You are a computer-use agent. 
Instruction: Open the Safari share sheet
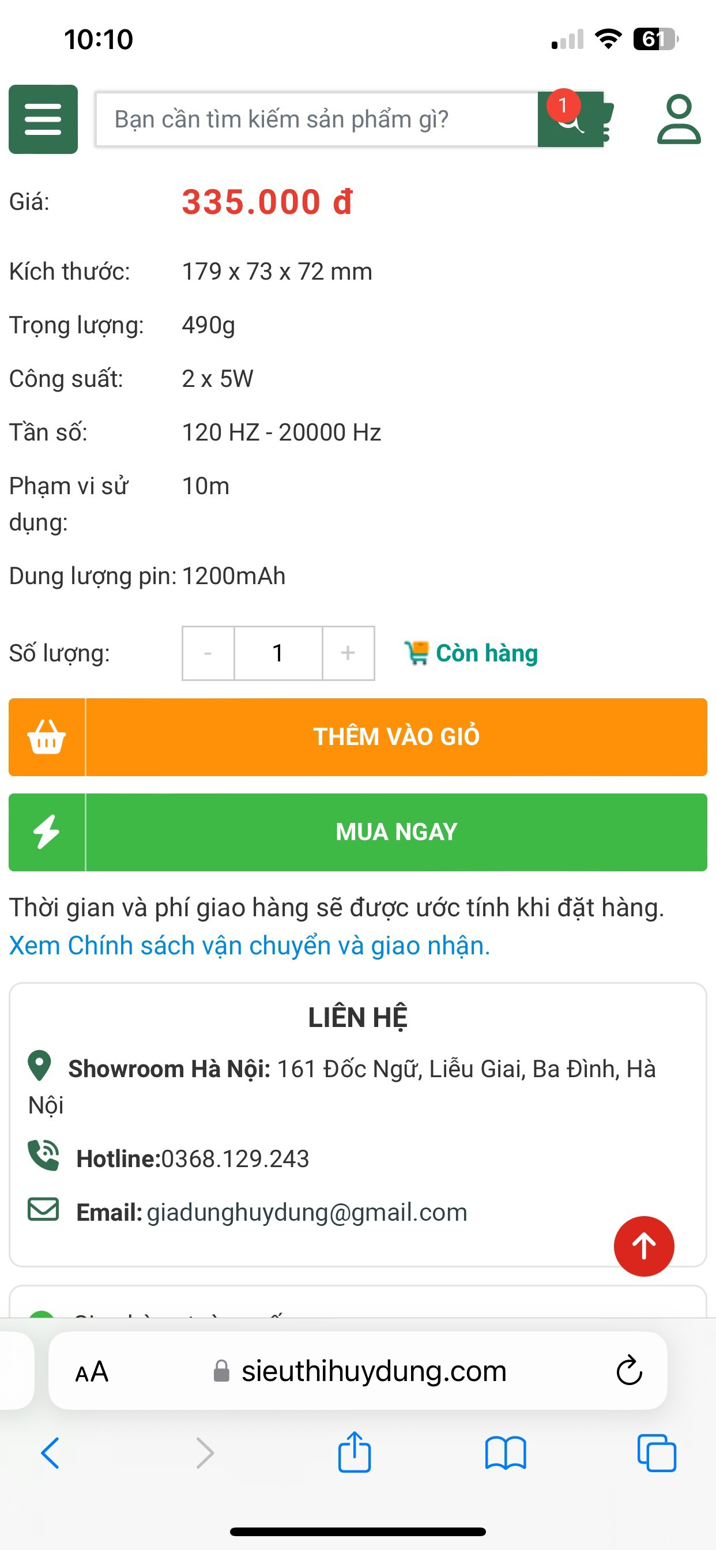pyautogui.click(x=355, y=1453)
